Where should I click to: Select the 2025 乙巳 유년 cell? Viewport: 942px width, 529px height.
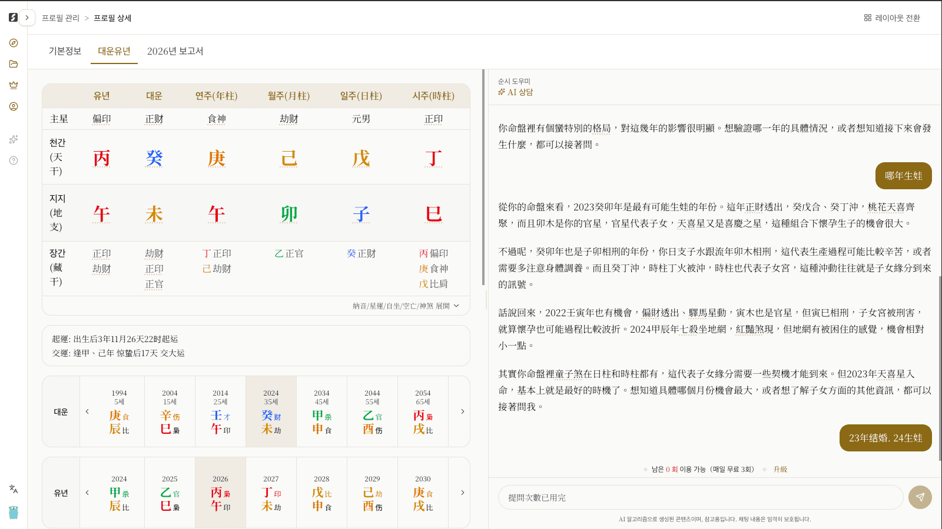click(170, 493)
